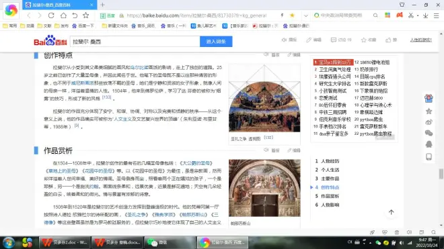
Task: Click the 拉斐尔 桑西 Baike search field
Action: [x=135, y=42]
